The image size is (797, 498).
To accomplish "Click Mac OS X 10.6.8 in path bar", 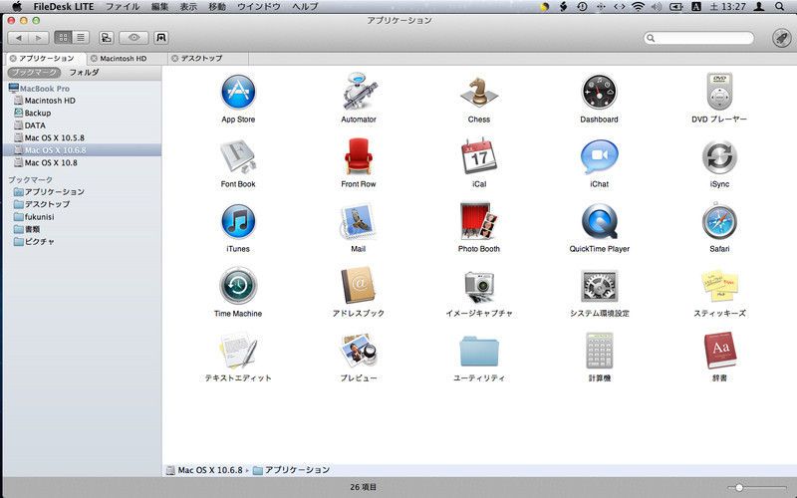I will [210, 469].
